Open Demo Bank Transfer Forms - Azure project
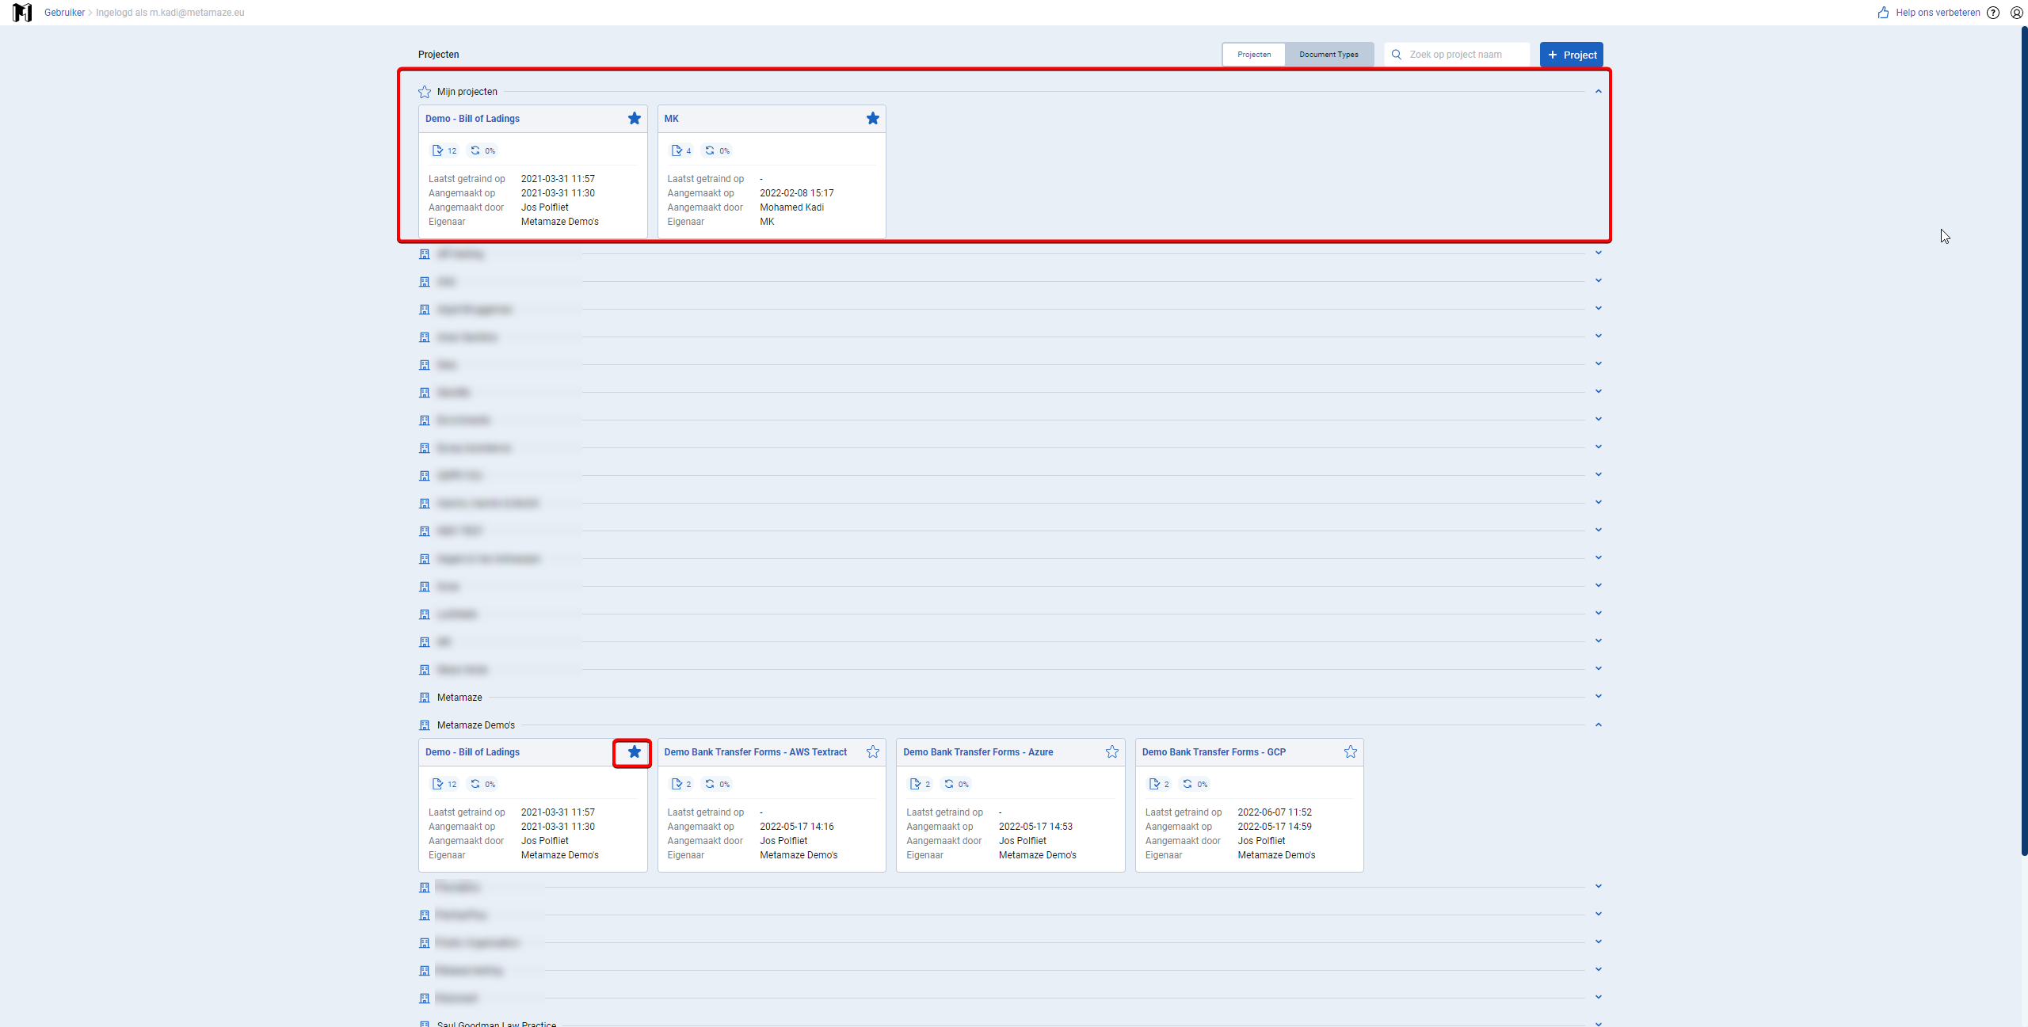 click(x=978, y=752)
